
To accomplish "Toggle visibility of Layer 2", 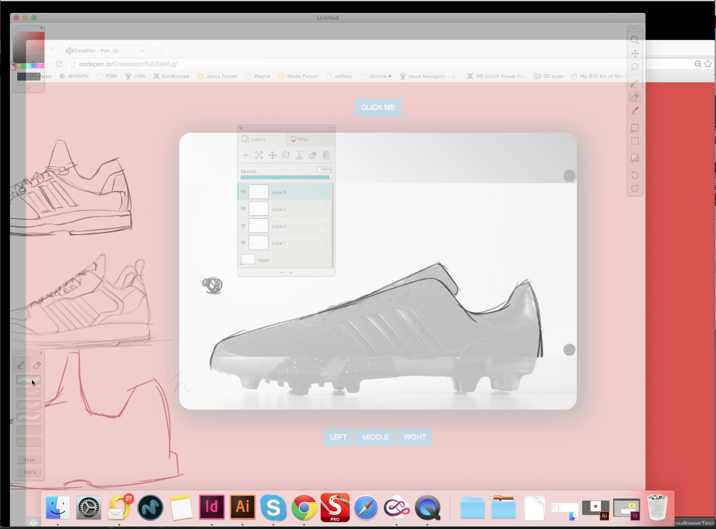I will click(243, 226).
